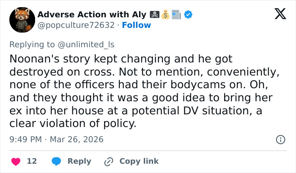Screen dimensions: 296x173
Task: Open the red panda profile avatar
Action: pos(22,20)
